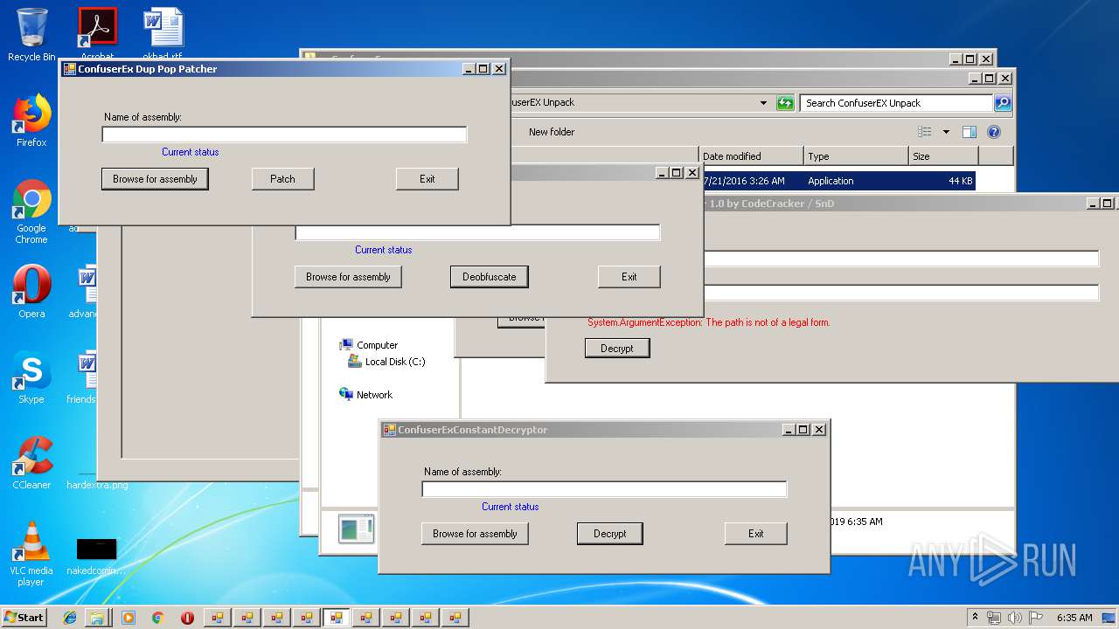Focus assembly name field in ConfuserExConstantDecryptor
Viewport: 1119px width, 629px height.
pos(604,489)
